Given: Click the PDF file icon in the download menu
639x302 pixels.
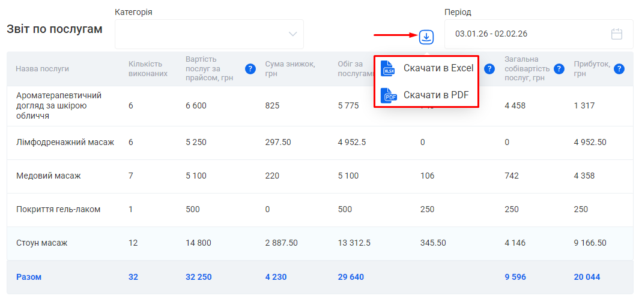Looking at the screenshot, I should point(388,95).
